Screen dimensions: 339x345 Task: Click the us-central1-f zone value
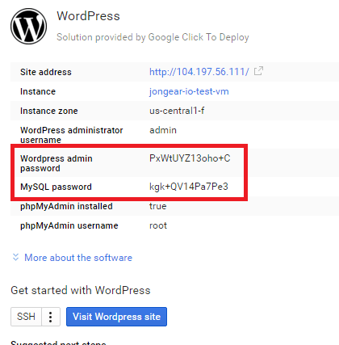click(x=177, y=111)
